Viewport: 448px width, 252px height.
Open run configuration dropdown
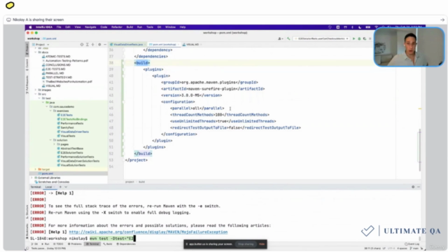(321, 38)
